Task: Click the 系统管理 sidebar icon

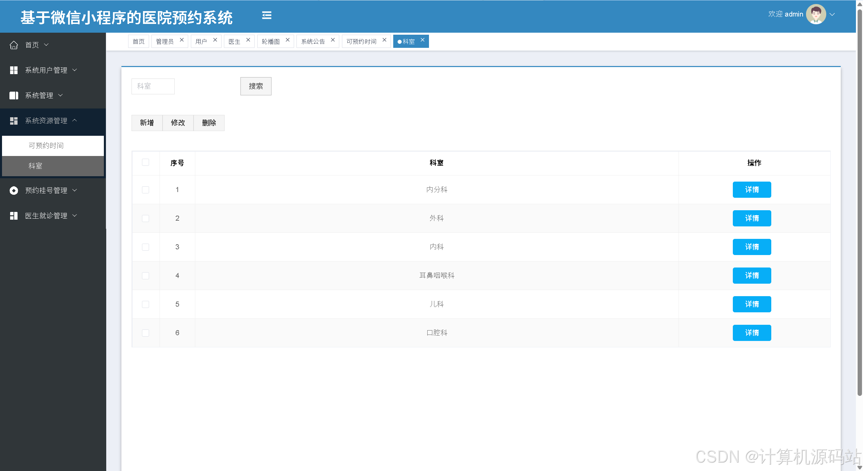Action: tap(14, 95)
